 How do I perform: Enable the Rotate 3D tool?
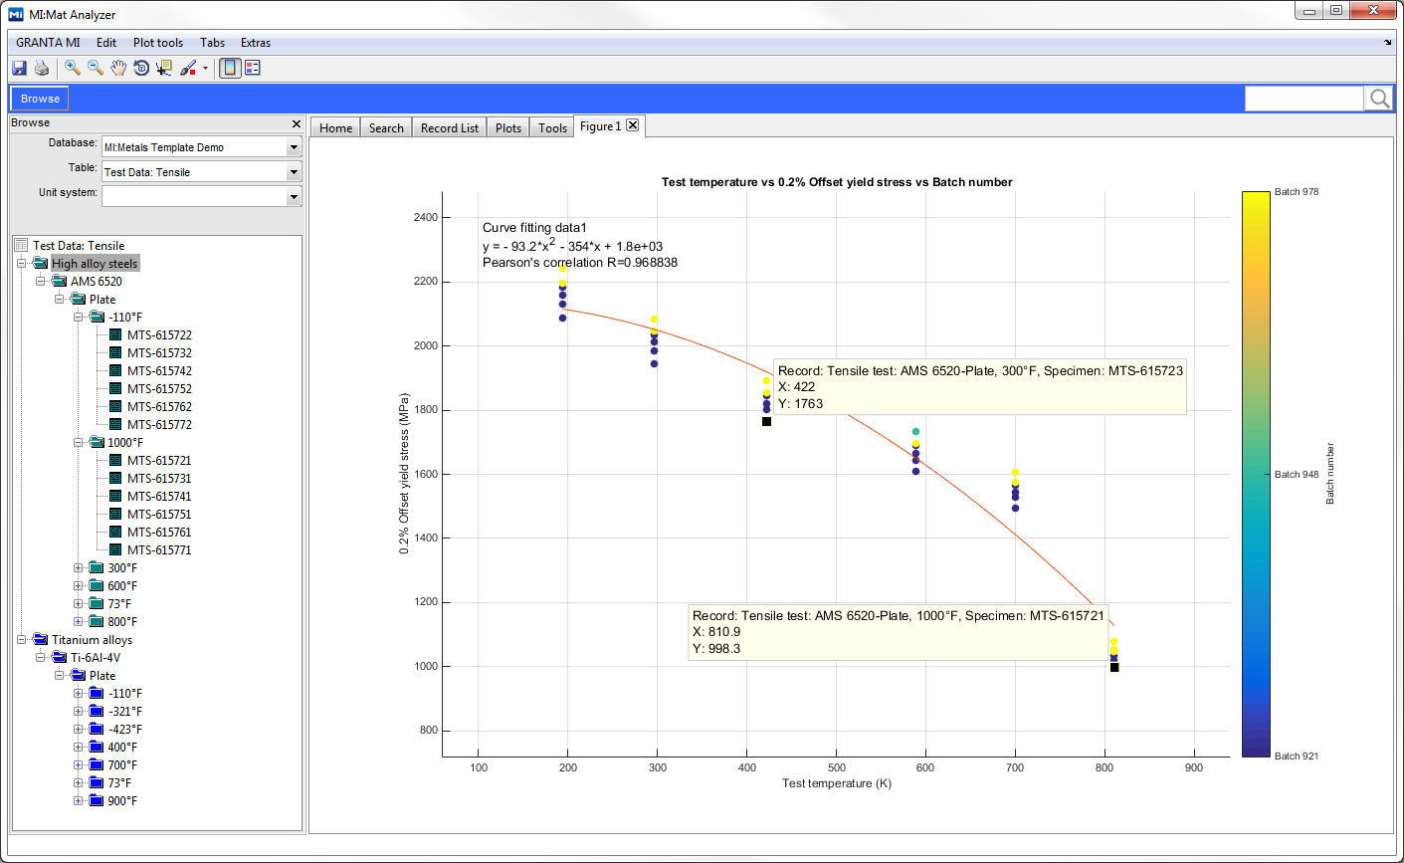pos(140,67)
